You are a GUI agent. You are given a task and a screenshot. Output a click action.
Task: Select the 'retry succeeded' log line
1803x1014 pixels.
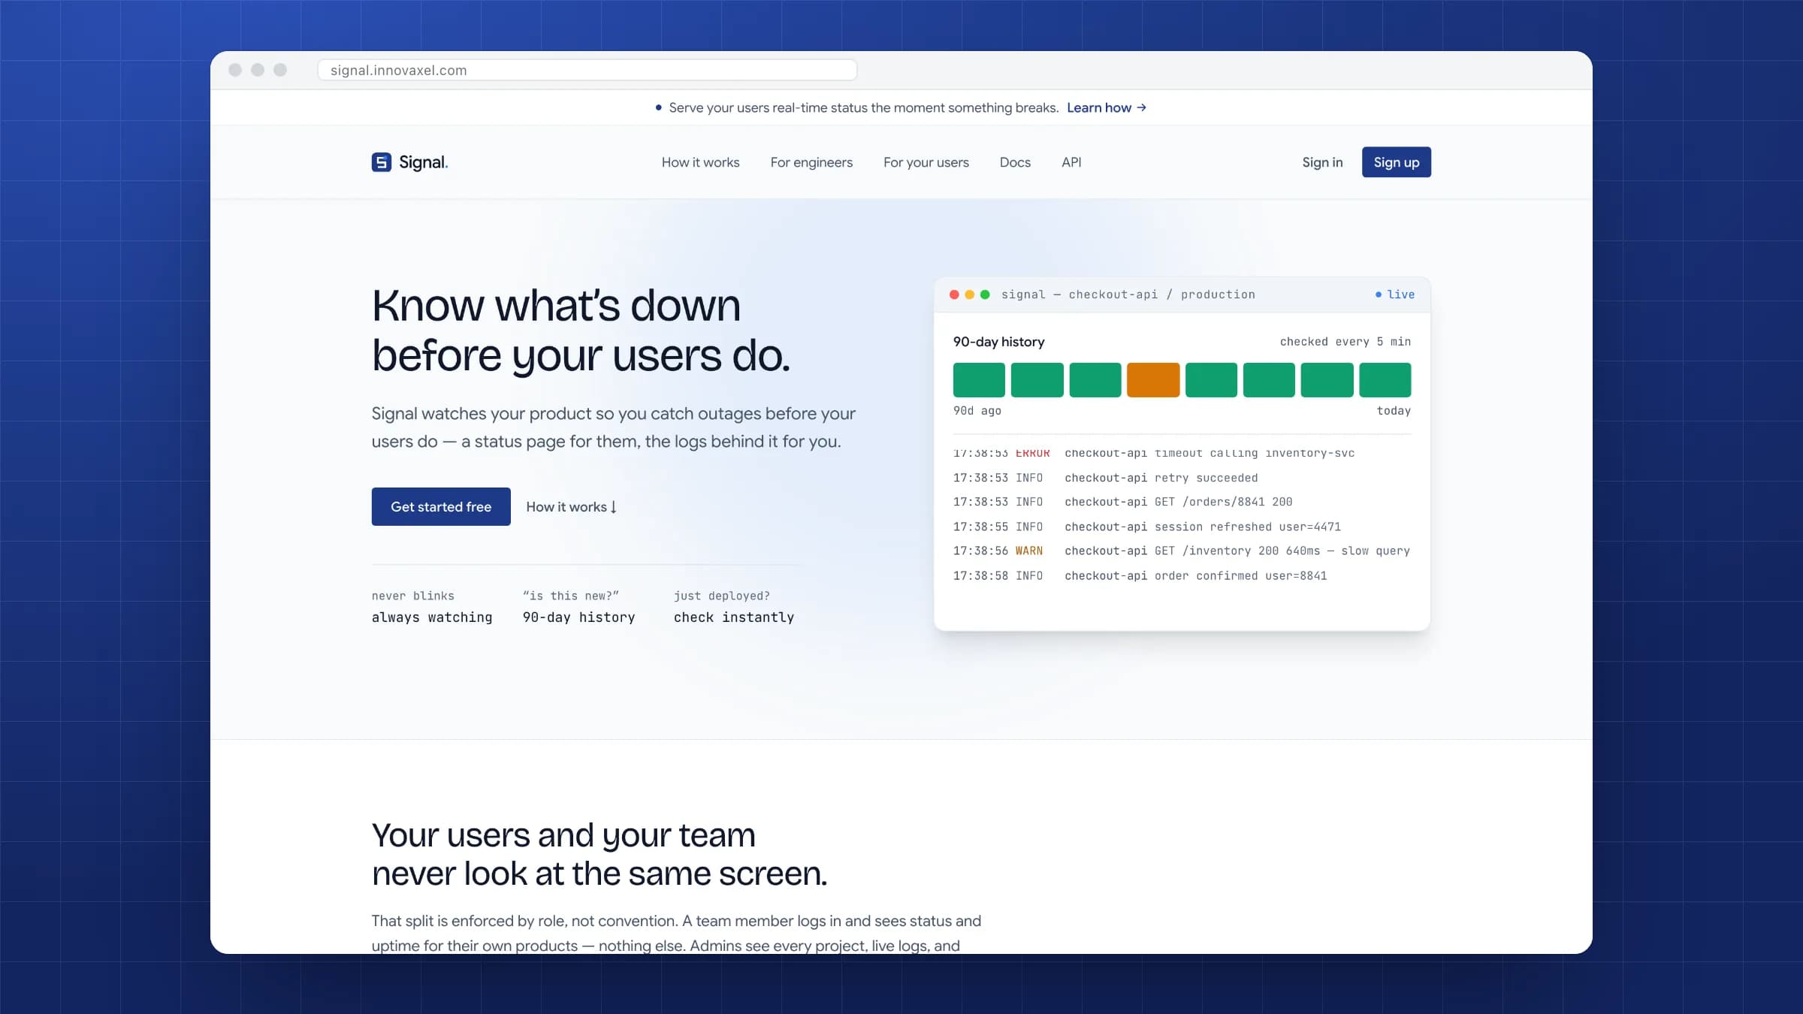click(1182, 478)
